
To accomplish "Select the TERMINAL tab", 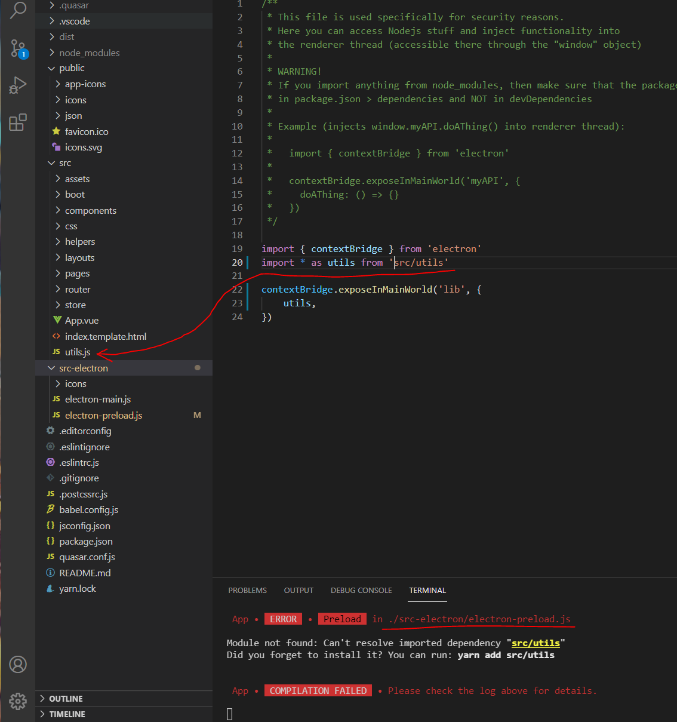I will tap(427, 590).
